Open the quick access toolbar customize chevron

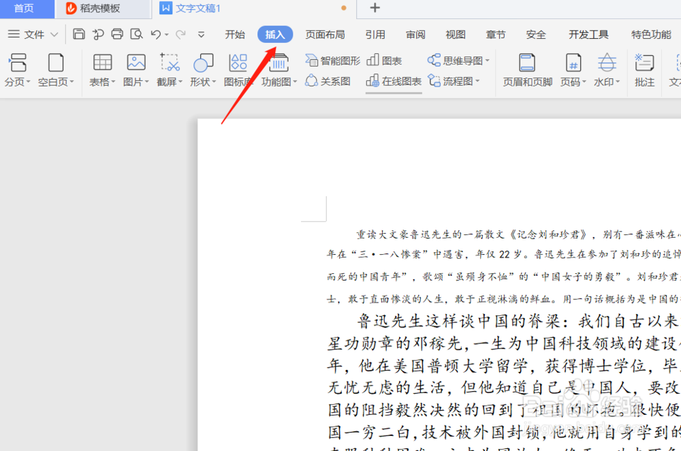coord(200,34)
